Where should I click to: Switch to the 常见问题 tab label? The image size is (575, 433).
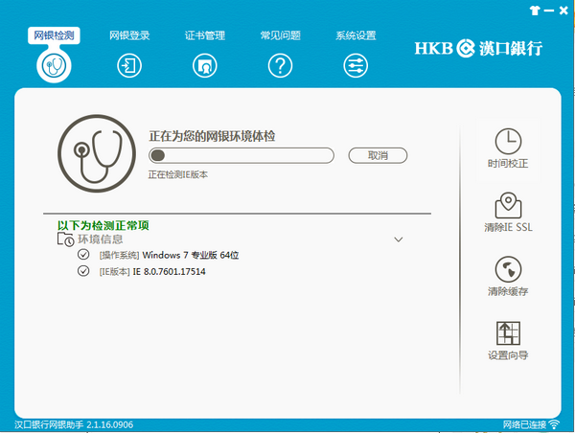[x=281, y=35]
